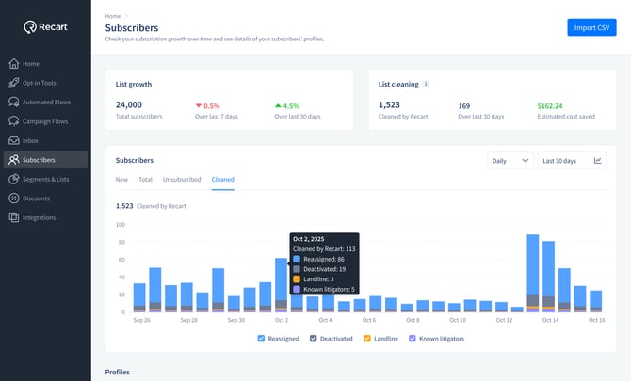Viewport: 631px width, 381px height.
Task: Expand the Last 30 days dropdown
Action: tap(561, 161)
